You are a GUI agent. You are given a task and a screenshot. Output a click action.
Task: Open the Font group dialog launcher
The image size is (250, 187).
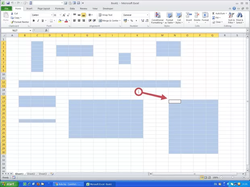(69, 26)
